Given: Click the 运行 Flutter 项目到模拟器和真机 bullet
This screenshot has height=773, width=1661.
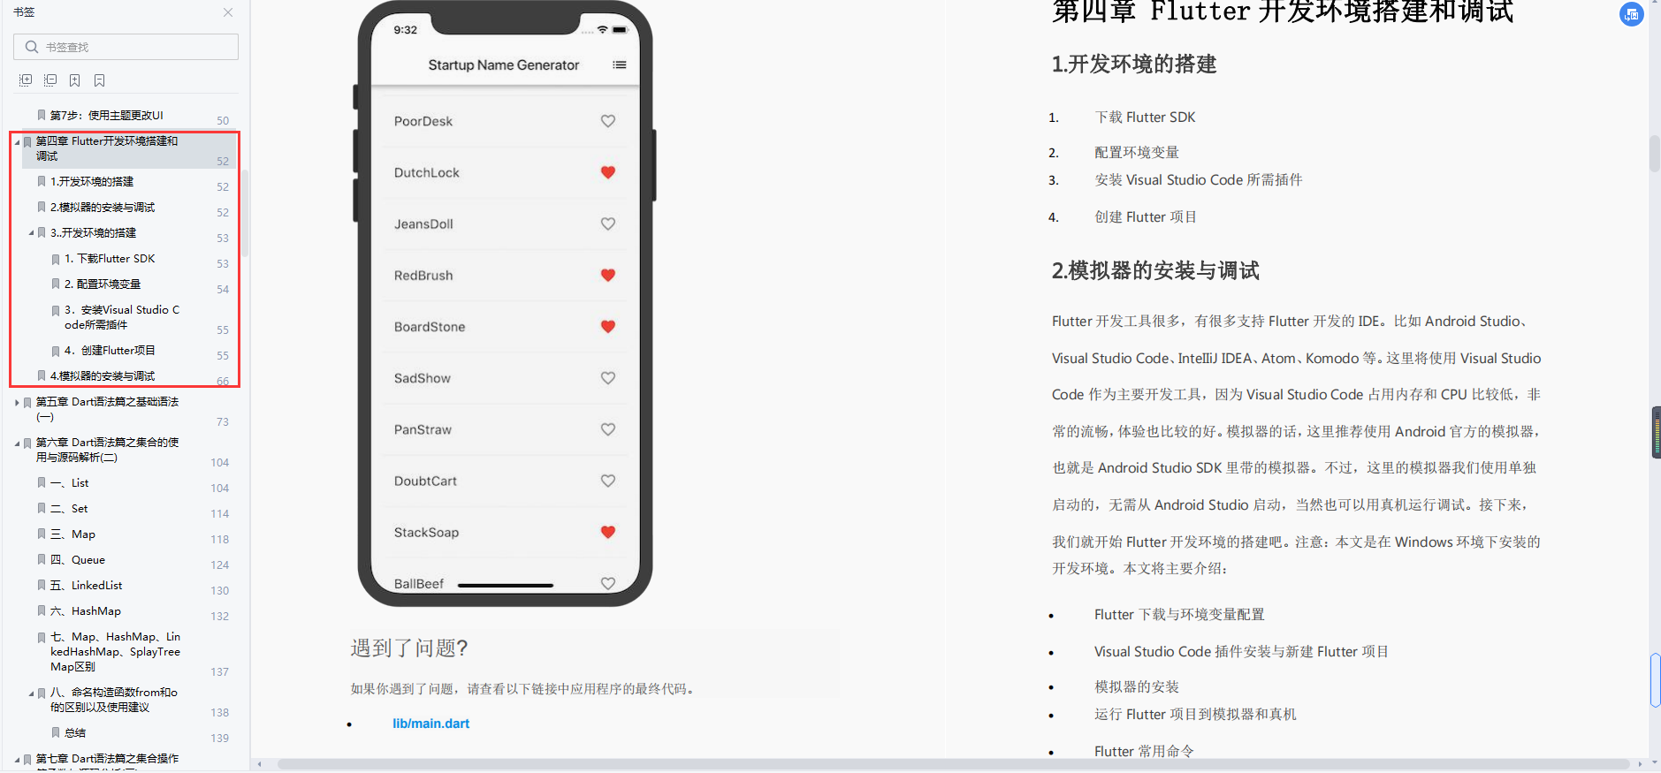Looking at the screenshot, I should pyautogui.click(x=1195, y=715).
